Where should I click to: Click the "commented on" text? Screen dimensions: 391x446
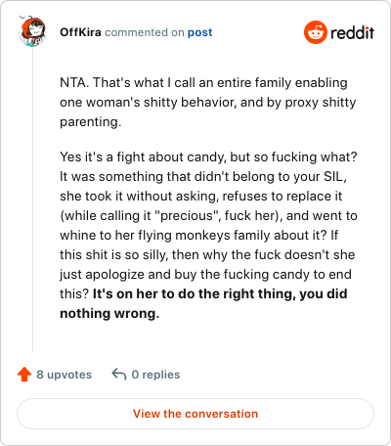tap(145, 32)
